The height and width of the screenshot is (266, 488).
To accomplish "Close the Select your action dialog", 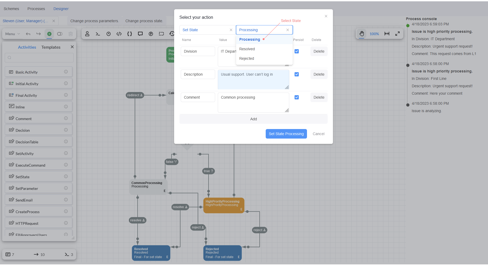I will [326, 16].
